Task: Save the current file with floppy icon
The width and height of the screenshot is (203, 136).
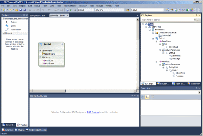Action: click(x=21, y=10)
